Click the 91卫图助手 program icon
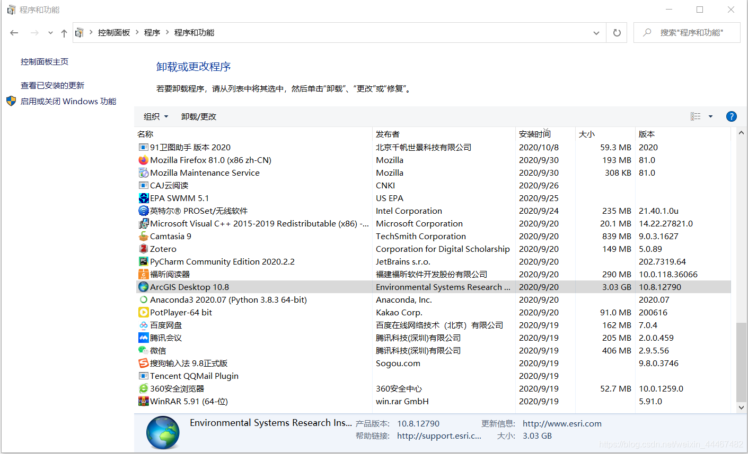This screenshot has height=454, width=748. (143, 147)
